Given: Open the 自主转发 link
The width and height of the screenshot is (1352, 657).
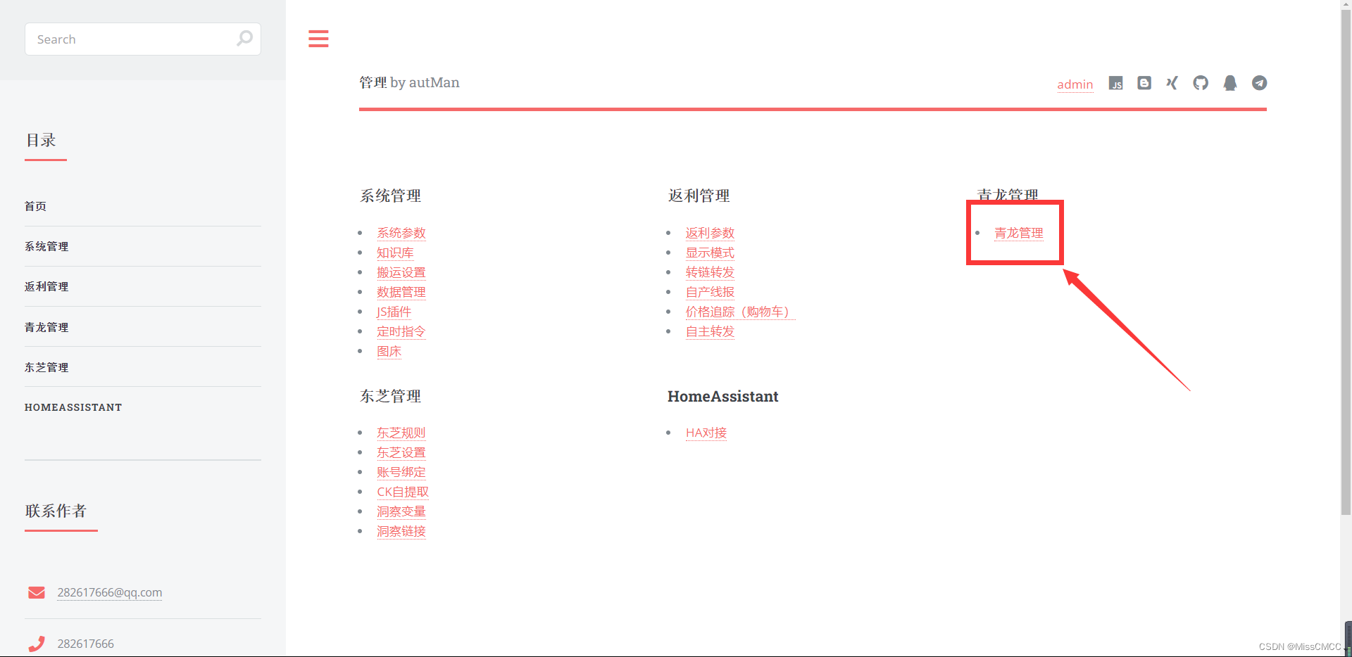Looking at the screenshot, I should tap(710, 331).
